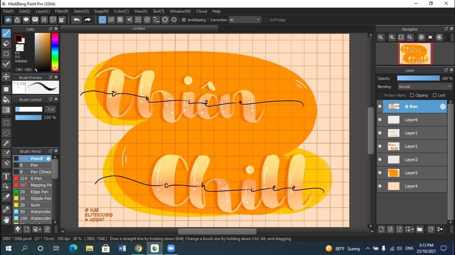Select the Move tool
This screenshot has height=255, width=455.
(6, 76)
